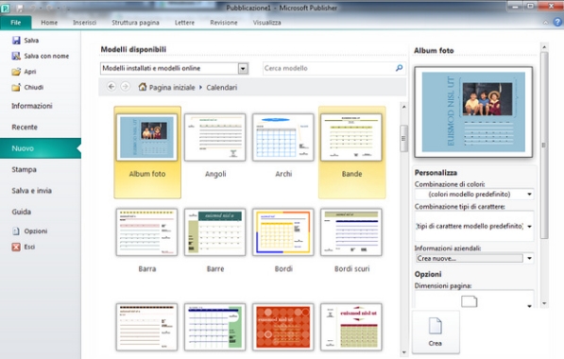The image size is (564, 359).
Task: Click the Crea document icon
Action: coord(436,326)
